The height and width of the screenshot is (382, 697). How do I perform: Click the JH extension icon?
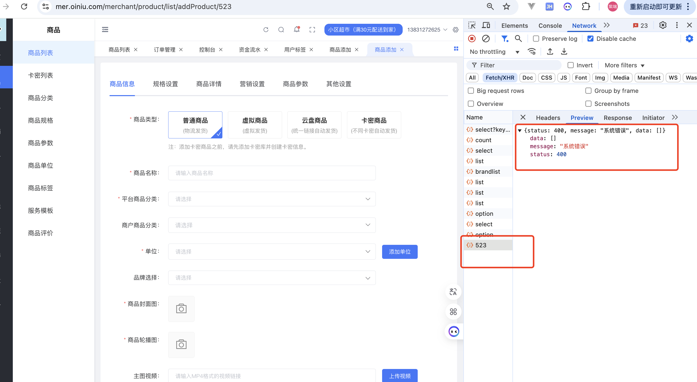[x=549, y=7]
